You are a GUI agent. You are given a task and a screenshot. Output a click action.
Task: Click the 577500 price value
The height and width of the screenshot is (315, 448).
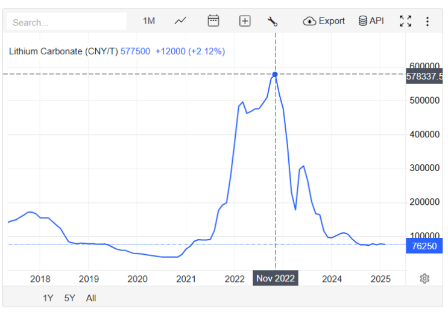click(x=135, y=51)
